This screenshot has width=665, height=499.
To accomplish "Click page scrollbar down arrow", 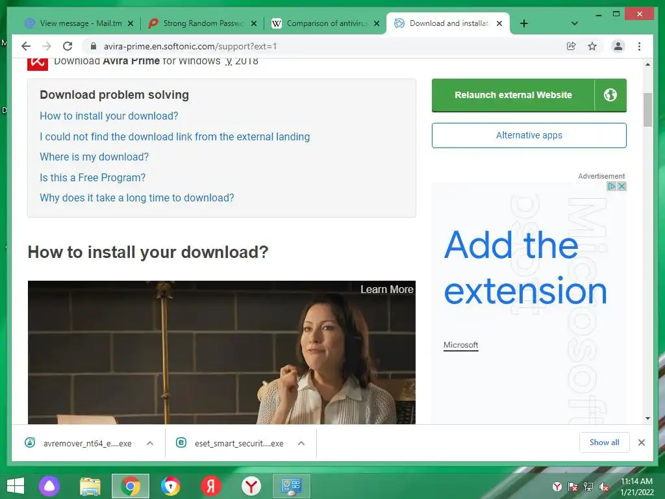I will (647, 418).
